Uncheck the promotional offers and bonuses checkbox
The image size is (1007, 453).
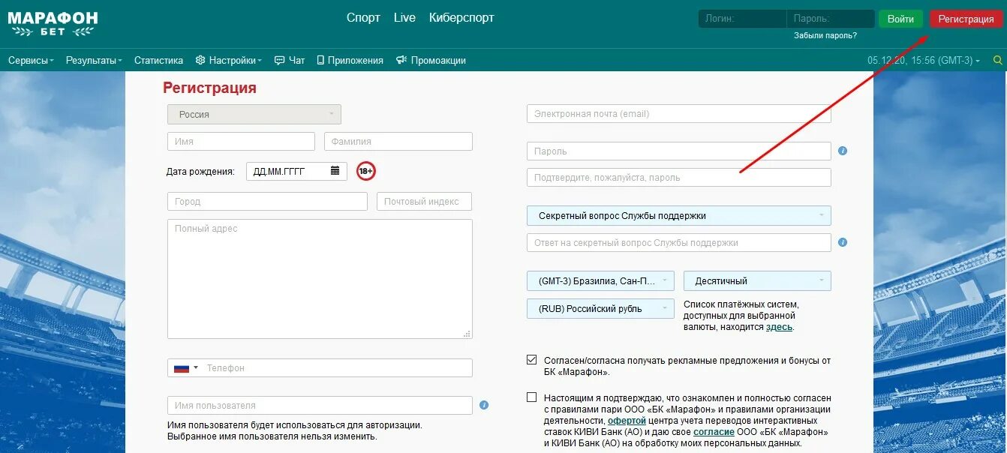(x=532, y=360)
